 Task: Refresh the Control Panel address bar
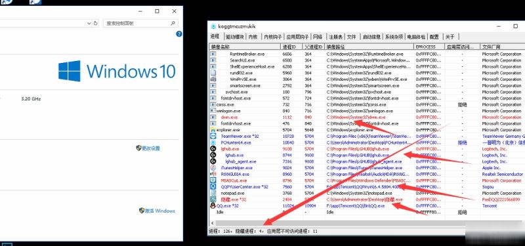point(95,24)
